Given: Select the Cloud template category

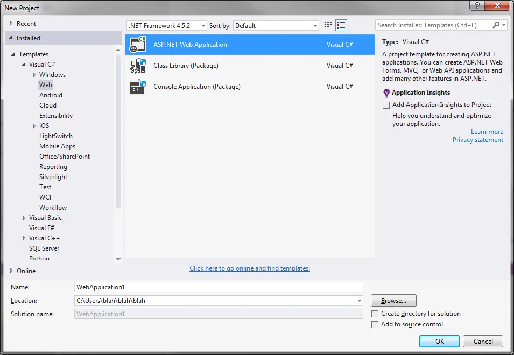Looking at the screenshot, I should 48,105.
